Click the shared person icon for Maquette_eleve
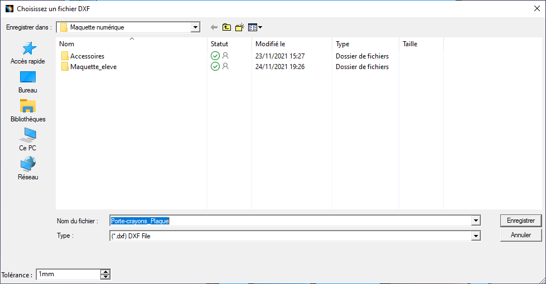 point(225,66)
